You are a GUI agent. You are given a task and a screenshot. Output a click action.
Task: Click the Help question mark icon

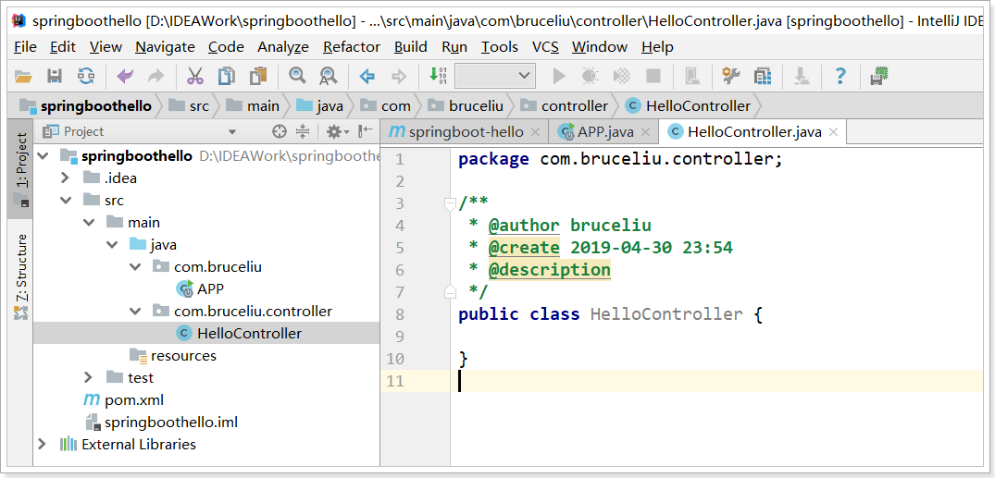click(840, 77)
